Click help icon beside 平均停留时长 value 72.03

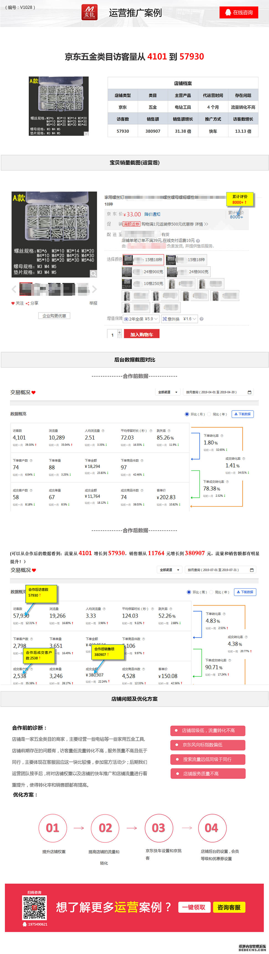151,431
